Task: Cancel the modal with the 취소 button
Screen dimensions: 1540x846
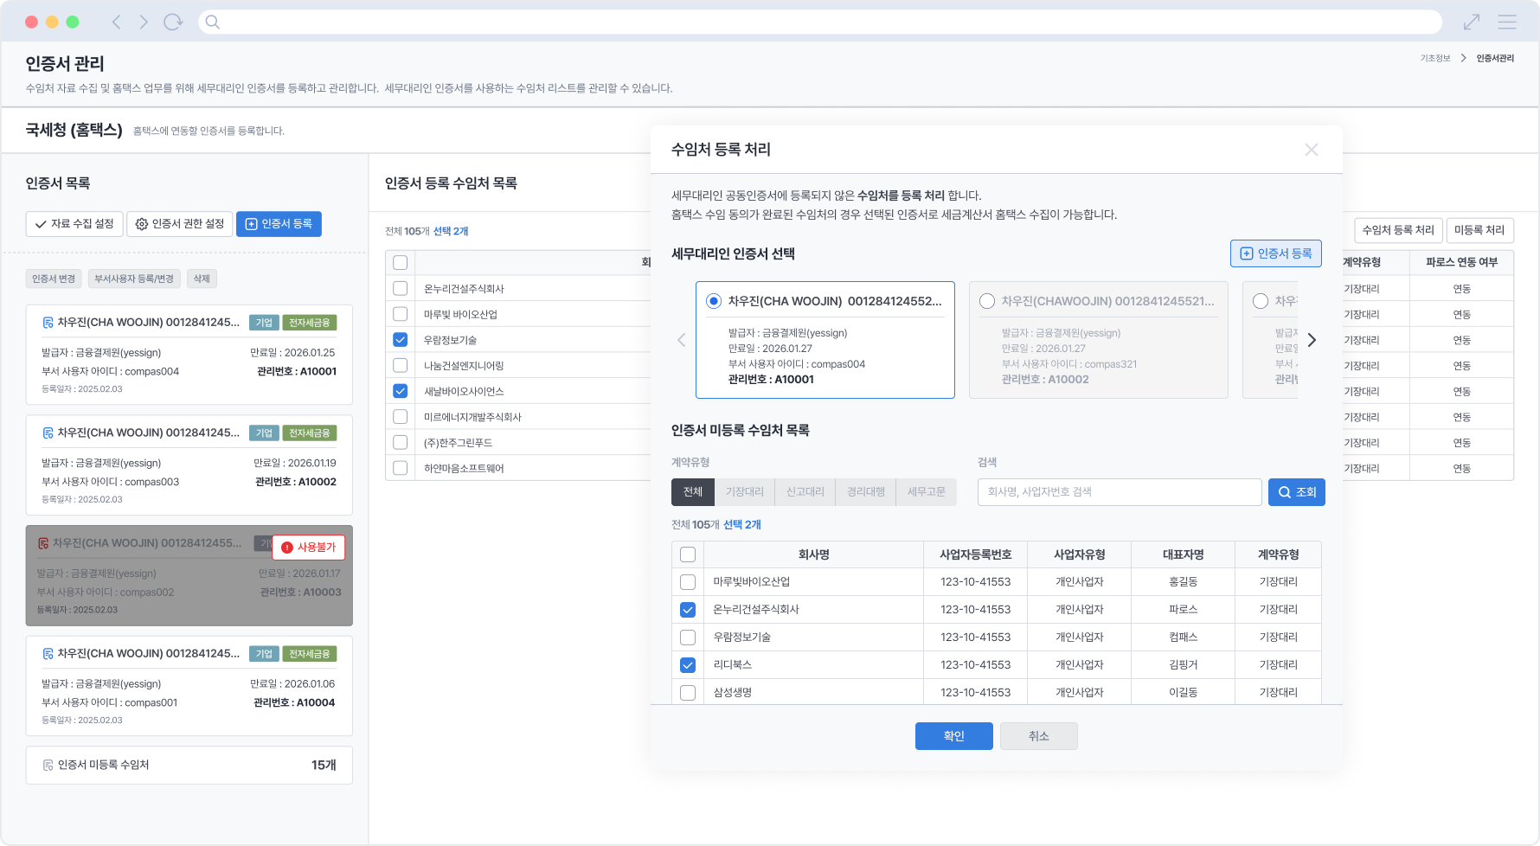Action: (x=1038, y=736)
